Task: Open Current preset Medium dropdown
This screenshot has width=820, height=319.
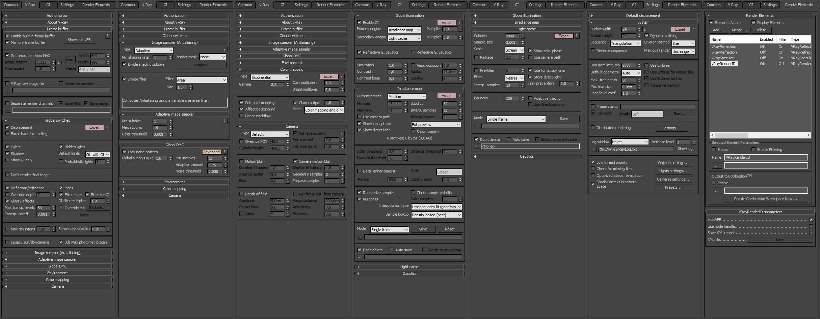Action: [x=407, y=96]
